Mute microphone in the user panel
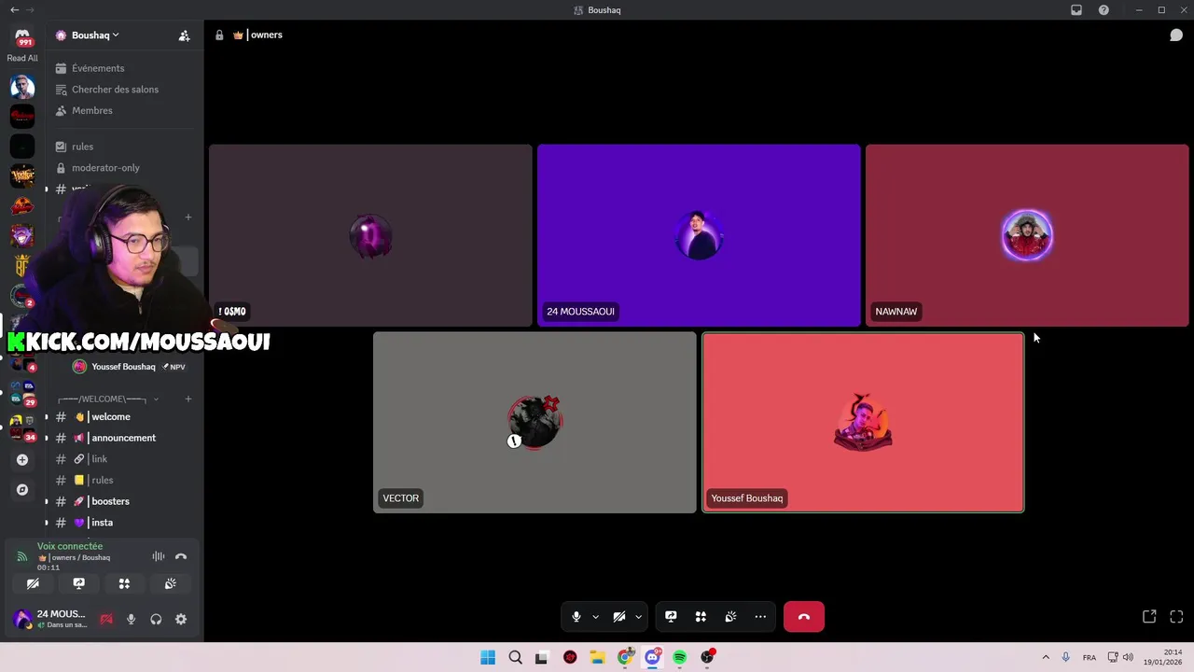This screenshot has height=672, width=1194. coord(131,619)
